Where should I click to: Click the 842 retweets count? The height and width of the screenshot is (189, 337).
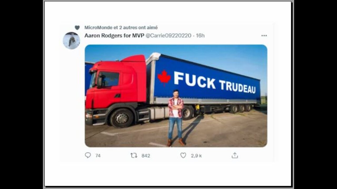tap(146, 156)
